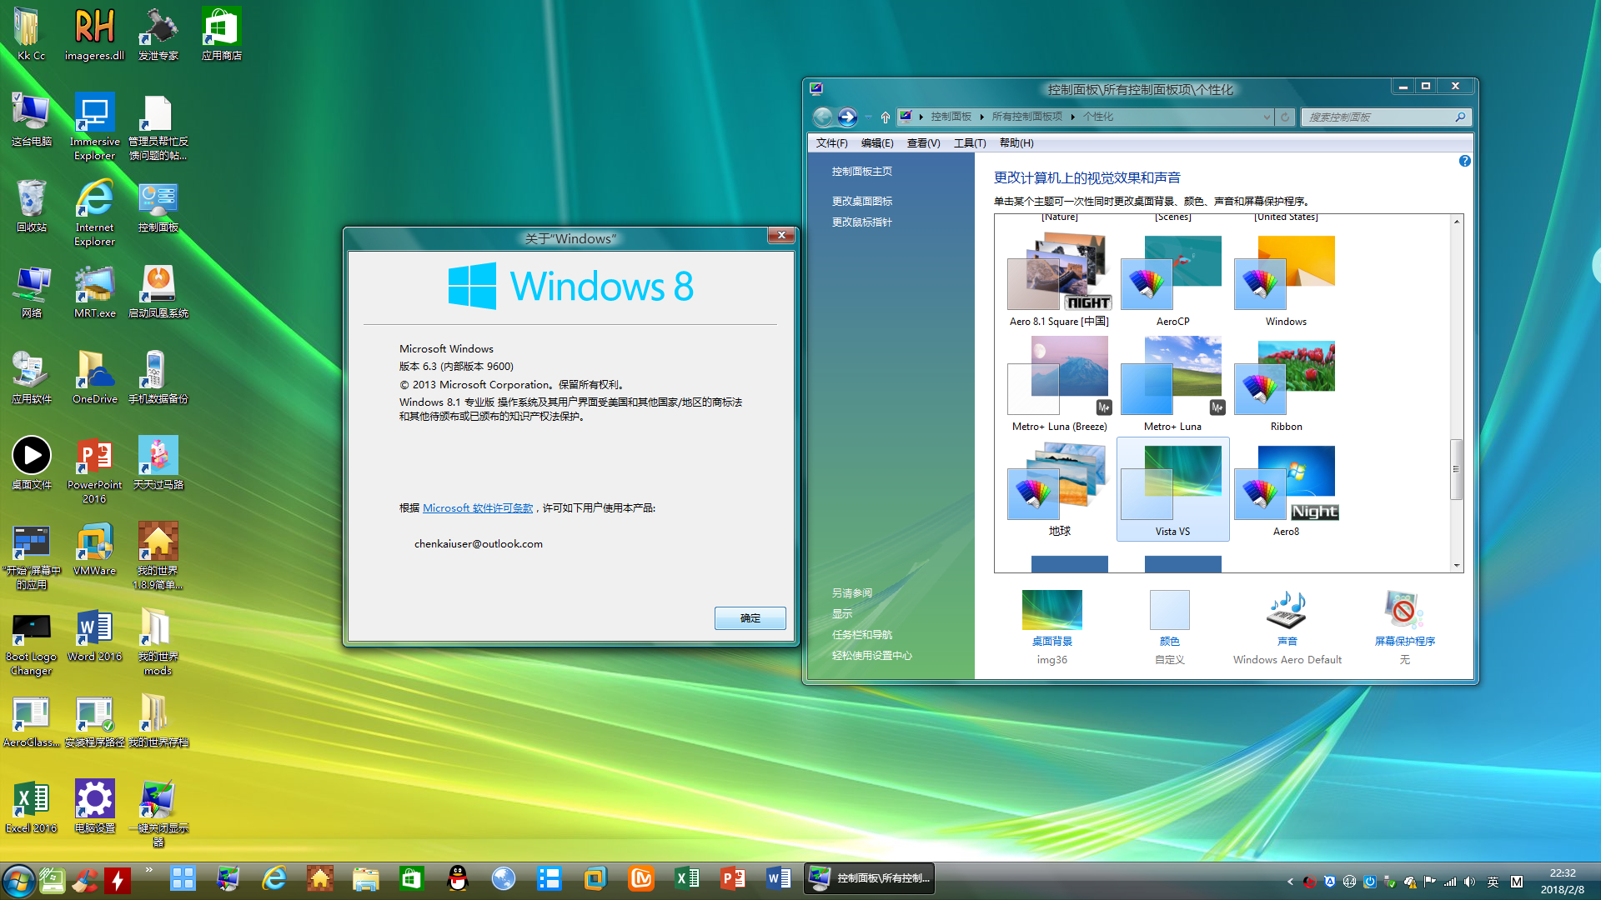Viewport: 1601px width, 900px height.
Task: Open the 文件(F) menu
Action: coord(831,143)
